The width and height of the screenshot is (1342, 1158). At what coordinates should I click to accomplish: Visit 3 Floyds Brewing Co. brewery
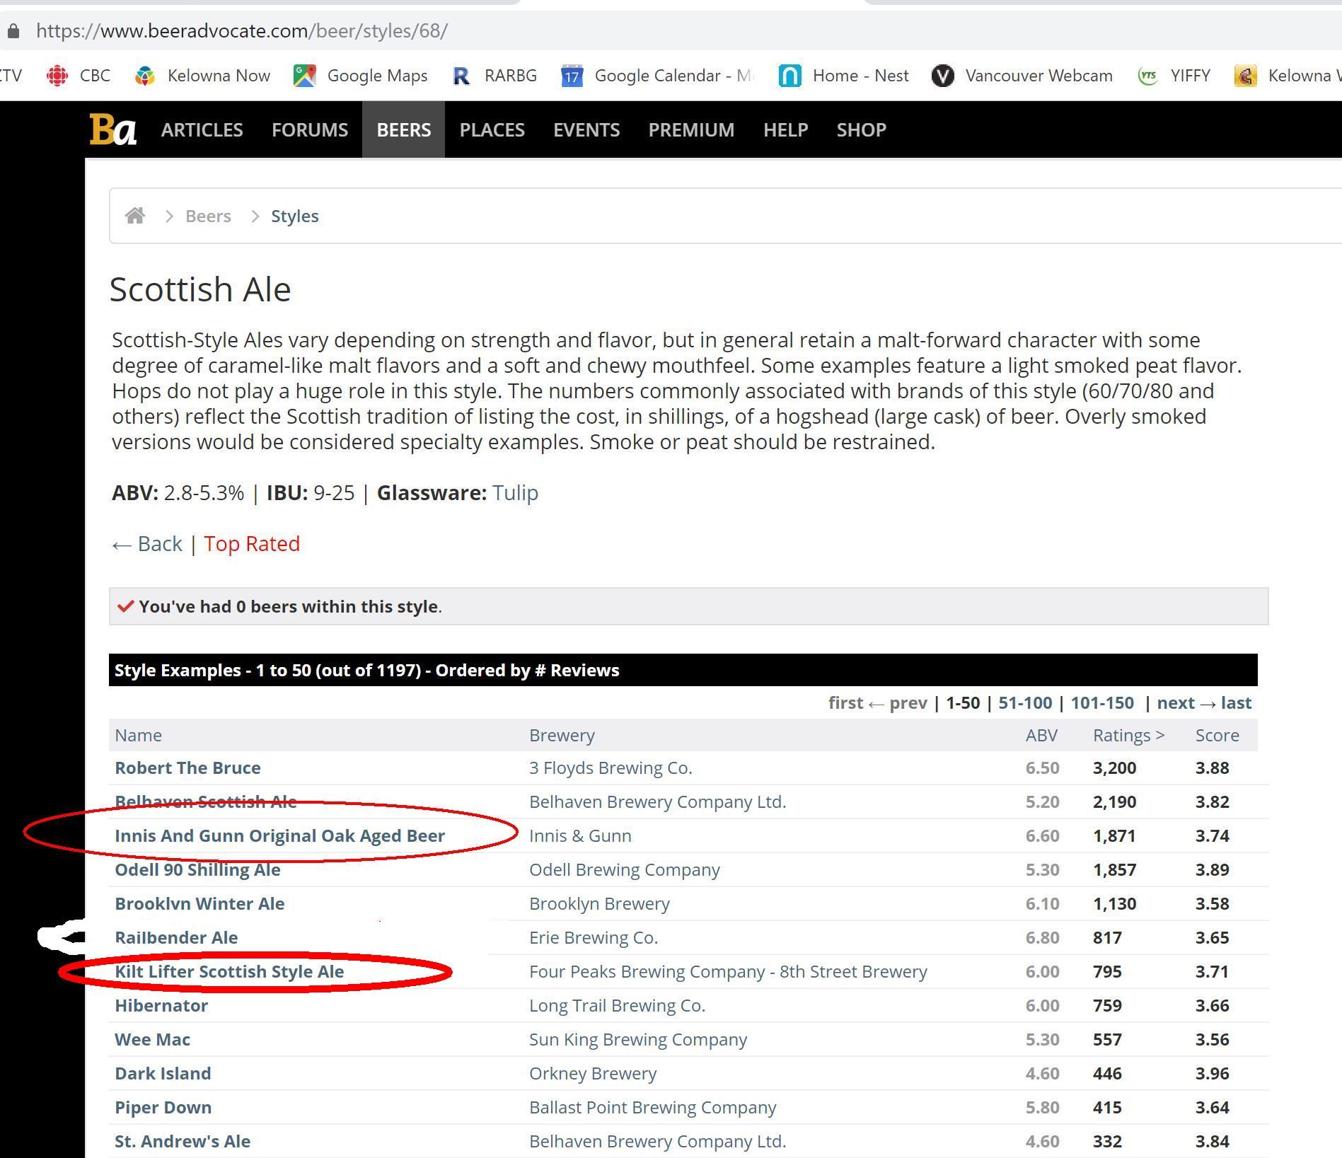click(x=611, y=768)
